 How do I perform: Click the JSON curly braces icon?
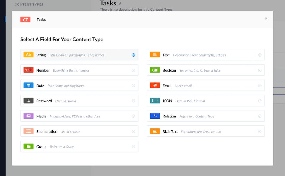pyautogui.click(x=155, y=101)
